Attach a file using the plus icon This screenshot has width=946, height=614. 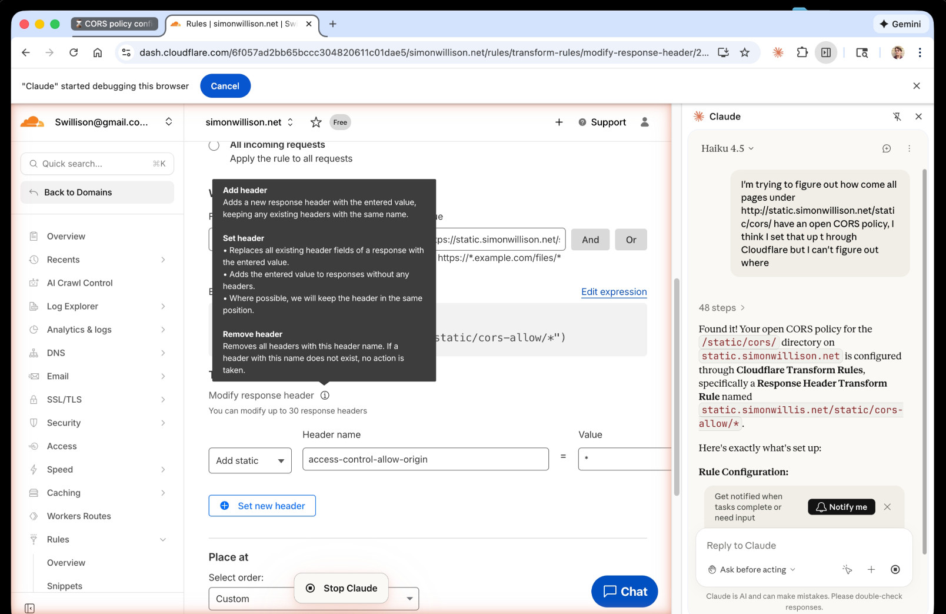(x=871, y=569)
